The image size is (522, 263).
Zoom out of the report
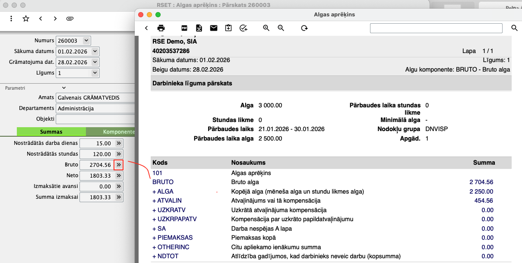(x=281, y=28)
